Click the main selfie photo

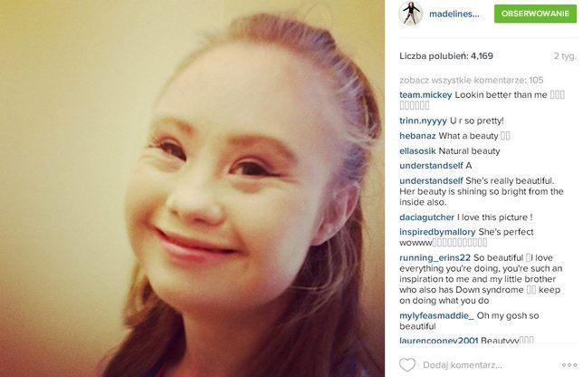[x=192, y=188]
